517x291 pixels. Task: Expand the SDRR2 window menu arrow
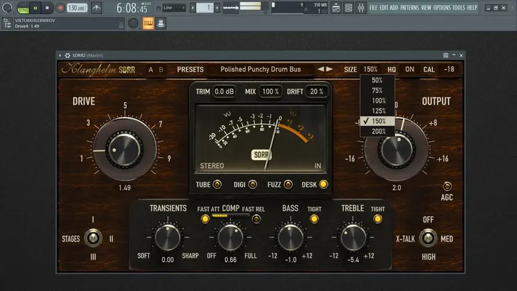[x=60, y=56]
